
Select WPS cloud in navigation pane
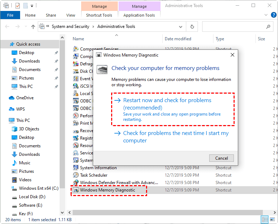(x=20, y=109)
